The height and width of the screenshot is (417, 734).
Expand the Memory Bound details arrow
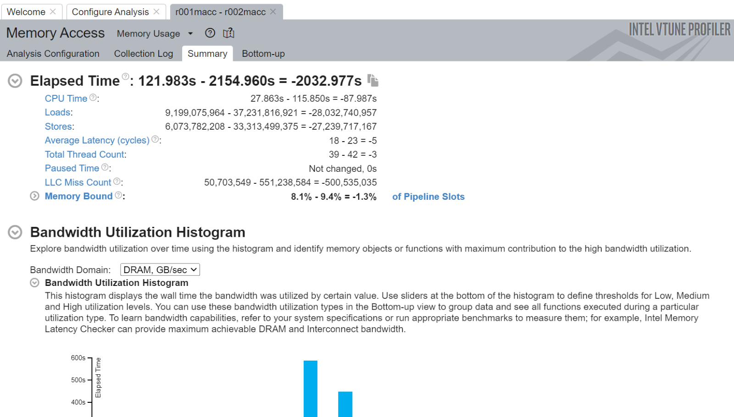tap(34, 196)
